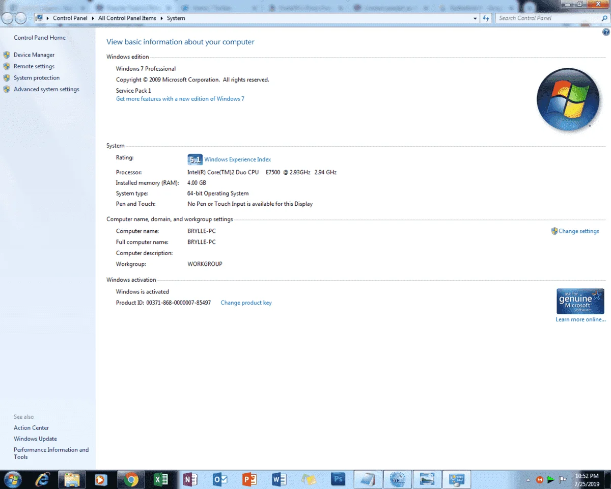
Task: Open Help question mark icon
Action: (606, 32)
